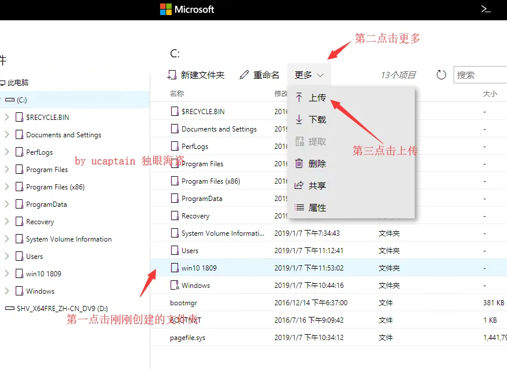
Task: Expand $RECYCLE.BIN in the tree
Action: (x=7, y=117)
